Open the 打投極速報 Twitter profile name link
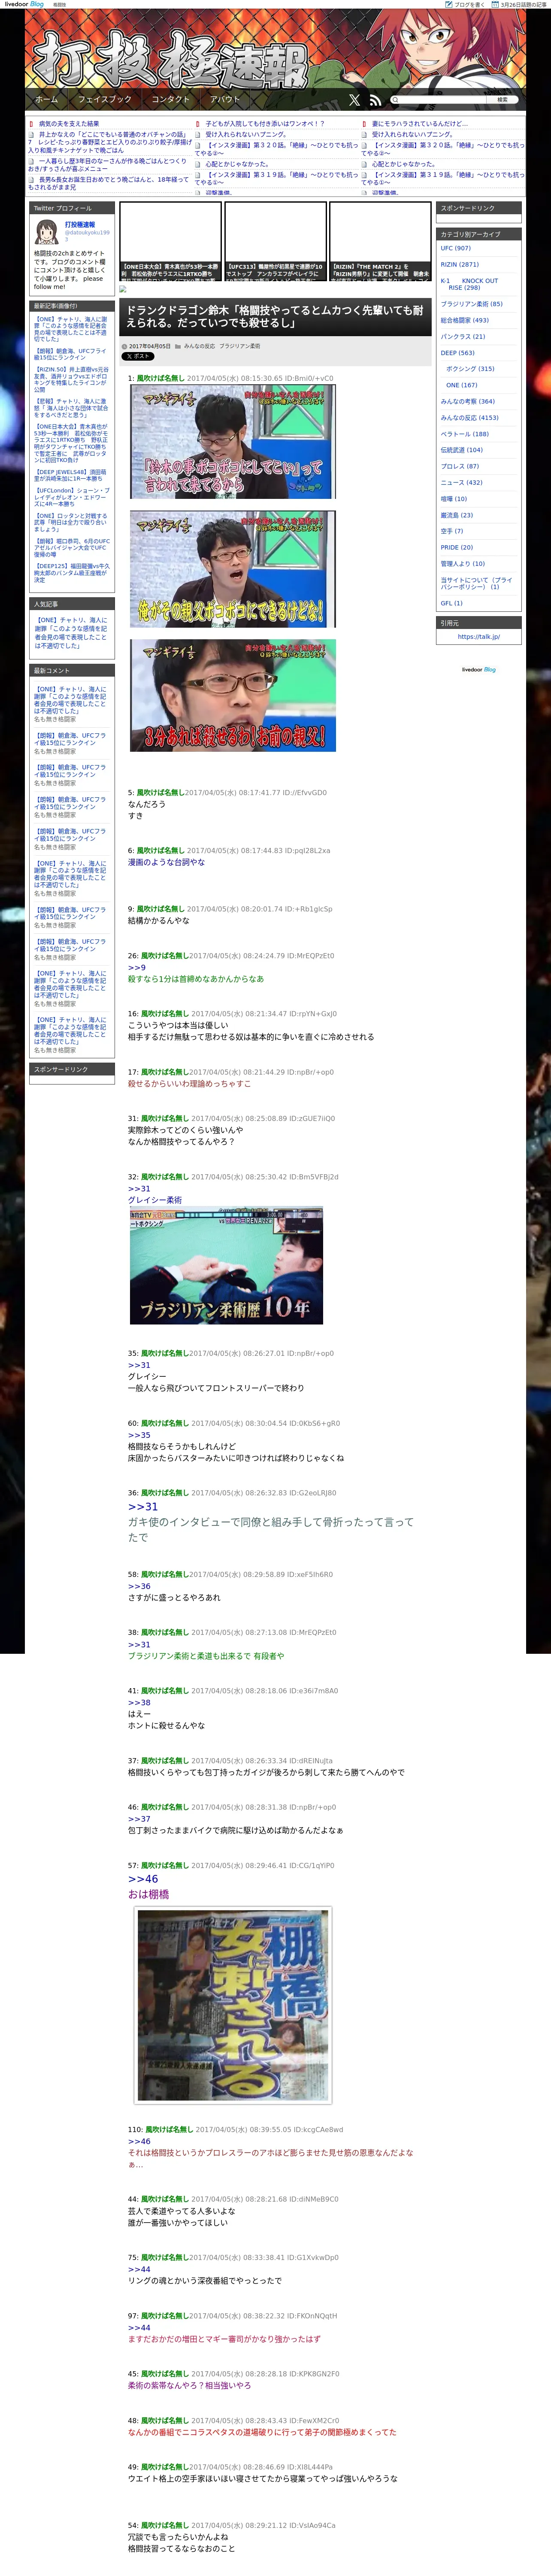 pyautogui.click(x=80, y=225)
